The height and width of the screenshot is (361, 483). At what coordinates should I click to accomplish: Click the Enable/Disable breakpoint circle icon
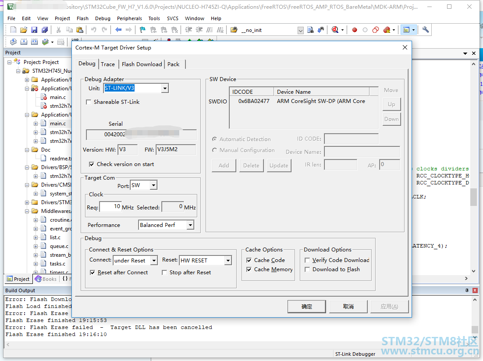[x=365, y=30]
